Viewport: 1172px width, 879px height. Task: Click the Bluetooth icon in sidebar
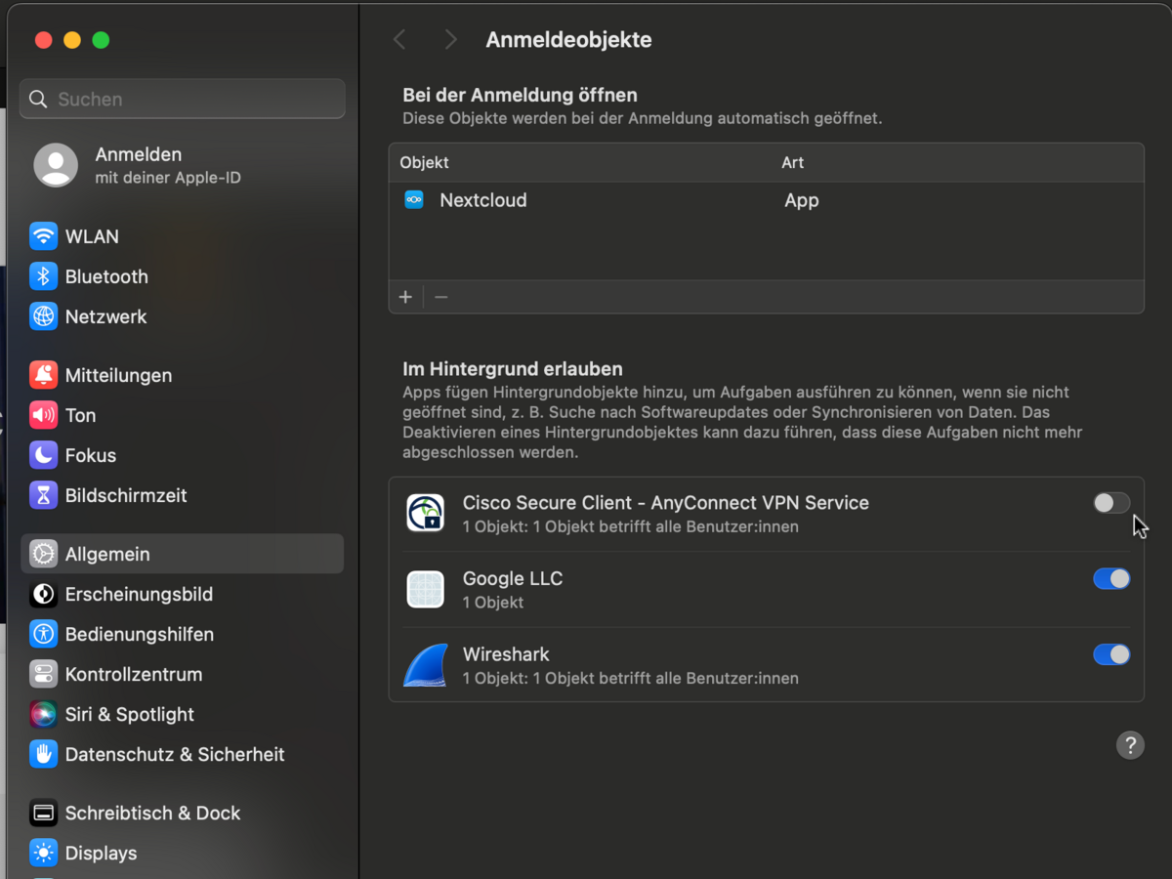[43, 276]
